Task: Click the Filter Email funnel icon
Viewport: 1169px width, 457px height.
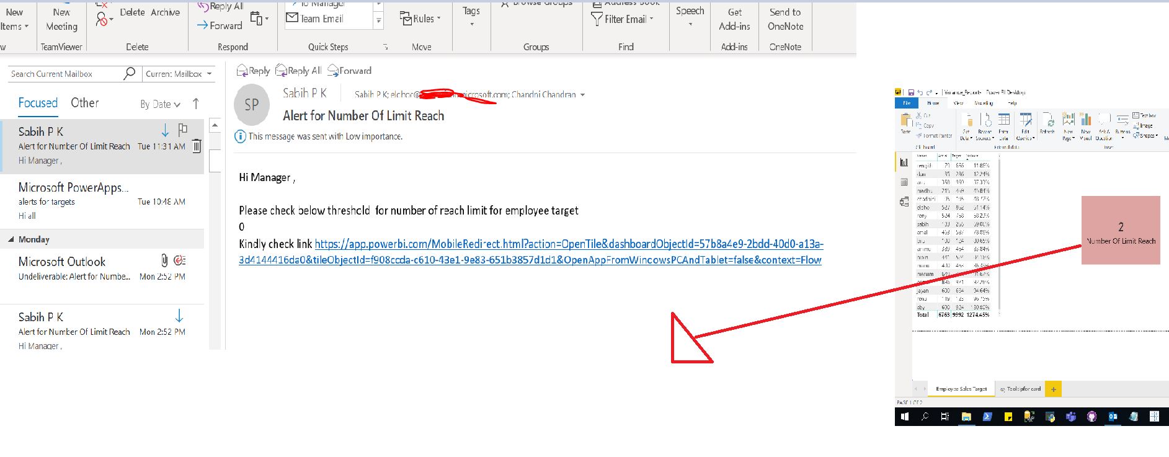Action: [597, 19]
